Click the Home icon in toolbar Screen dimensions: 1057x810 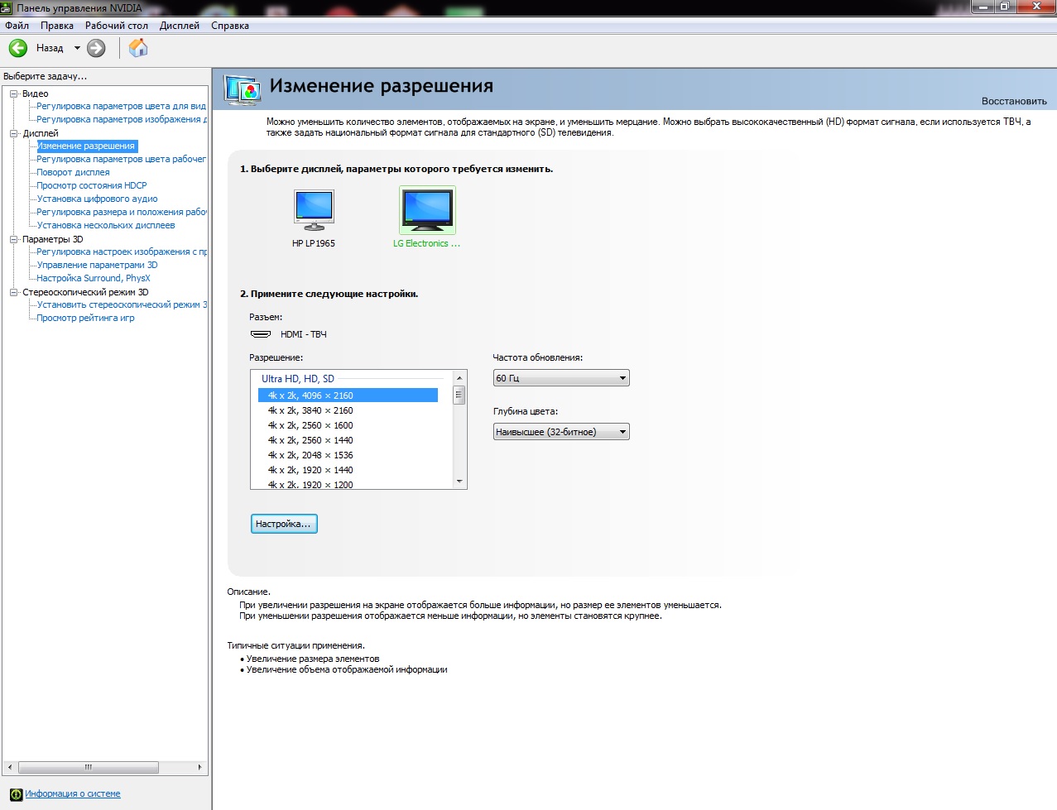[x=138, y=48]
